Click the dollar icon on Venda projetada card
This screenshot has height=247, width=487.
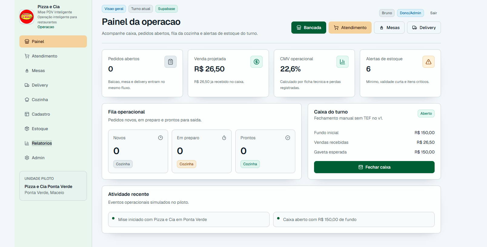(257, 62)
